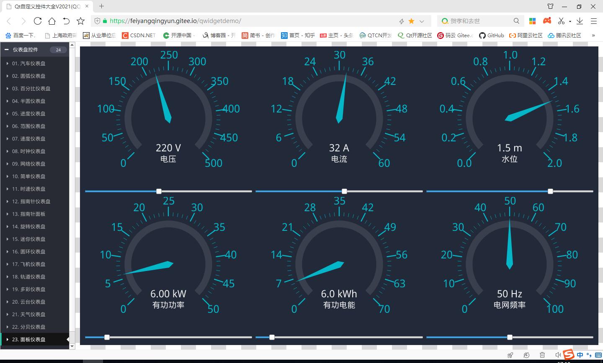This screenshot has height=363, width=603.
Task: Open the browser hamburger main menu
Action: [x=594, y=21]
